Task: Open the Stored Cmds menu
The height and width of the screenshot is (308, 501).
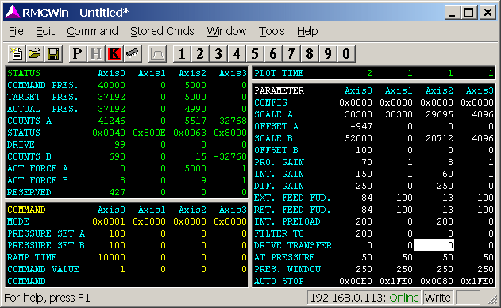Action: (x=162, y=31)
